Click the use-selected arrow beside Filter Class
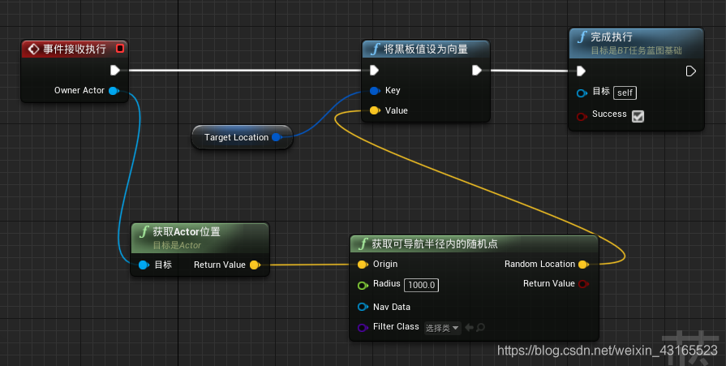 [469, 328]
